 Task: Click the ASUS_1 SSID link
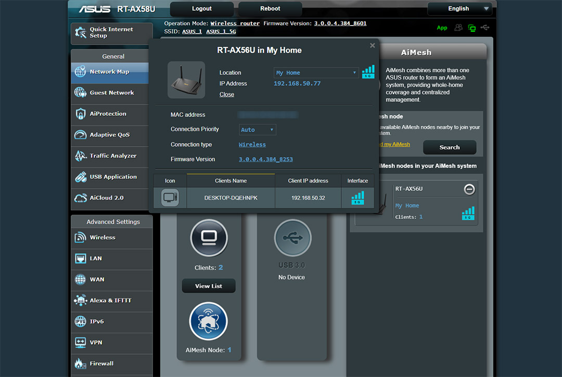pos(192,32)
